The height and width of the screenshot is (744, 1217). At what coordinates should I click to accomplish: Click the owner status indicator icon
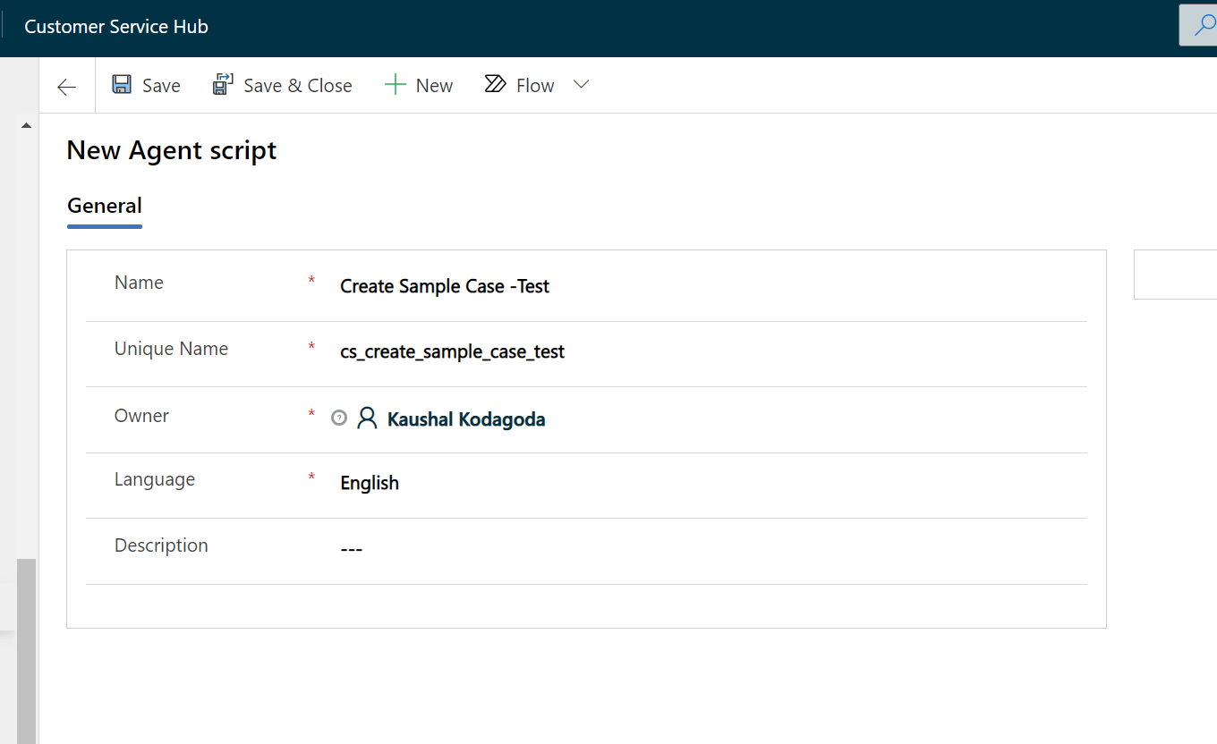(338, 418)
